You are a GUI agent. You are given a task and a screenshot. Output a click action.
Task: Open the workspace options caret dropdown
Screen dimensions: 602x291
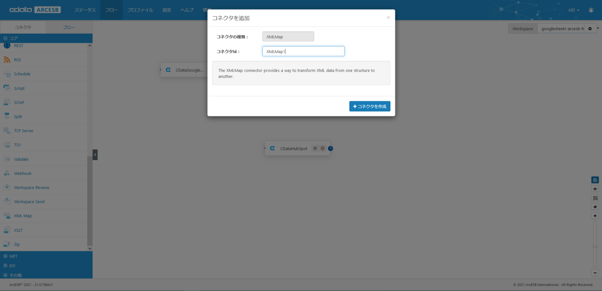(597, 29)
